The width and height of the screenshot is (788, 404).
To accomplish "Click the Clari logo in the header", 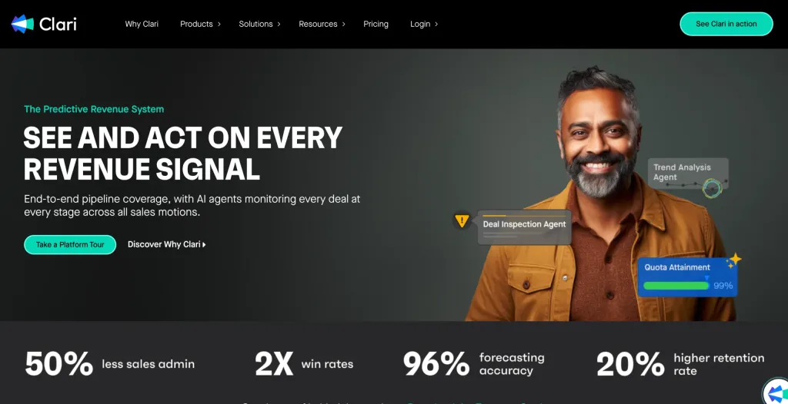I will coord(44,24).
